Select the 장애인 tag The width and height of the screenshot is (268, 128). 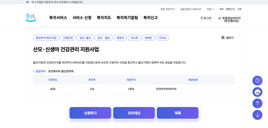(148, 38)
